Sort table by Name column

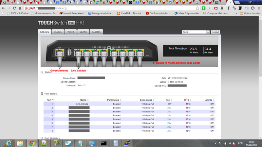pyautogui.click(x=84, y=100)
